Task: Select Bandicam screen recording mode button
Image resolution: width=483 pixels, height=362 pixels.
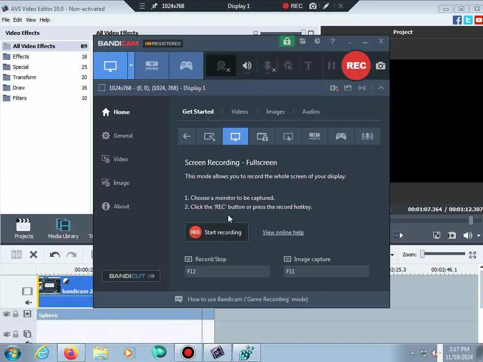Action: [x=110, y=66]
